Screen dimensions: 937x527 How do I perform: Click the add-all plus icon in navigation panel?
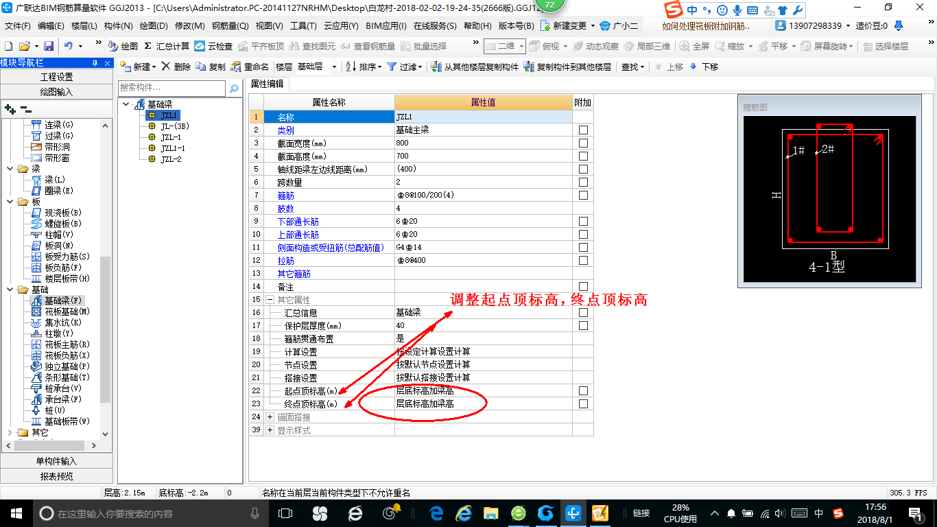(x=10, y=108)
